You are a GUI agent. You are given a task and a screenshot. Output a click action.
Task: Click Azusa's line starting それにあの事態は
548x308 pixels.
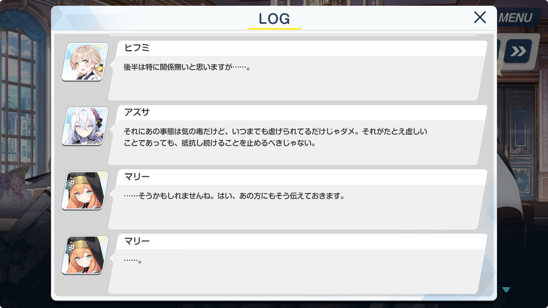[x=276, y=132]
